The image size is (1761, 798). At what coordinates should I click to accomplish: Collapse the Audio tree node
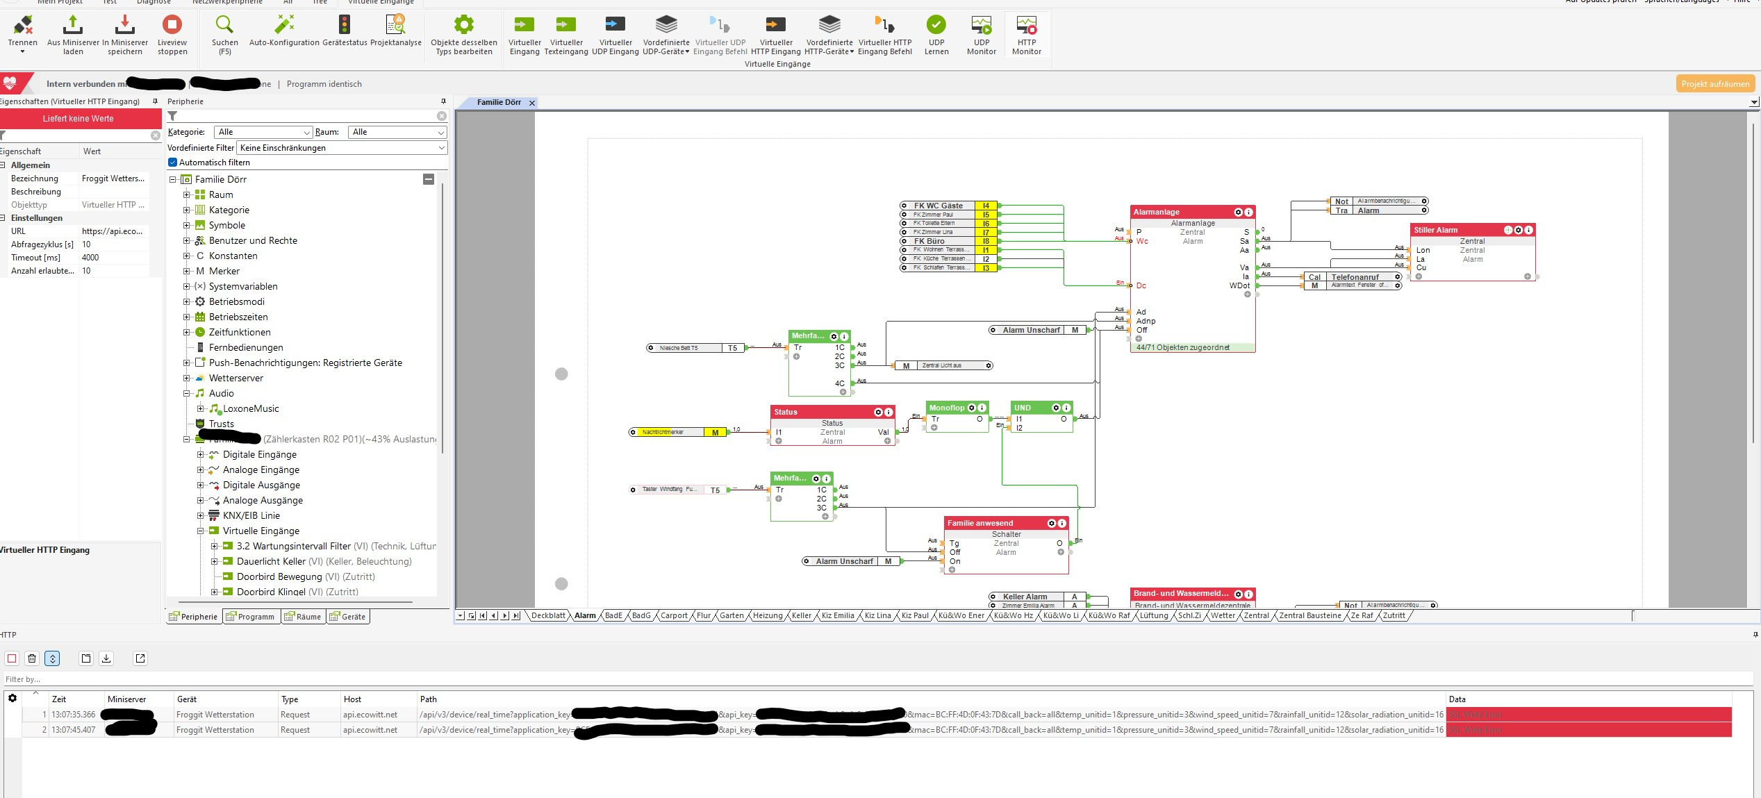[x=186, y=394]
